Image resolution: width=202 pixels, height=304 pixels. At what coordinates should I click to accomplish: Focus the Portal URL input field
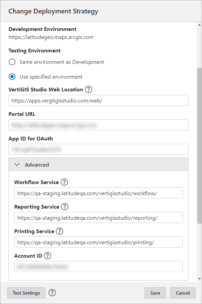click(x=98, y=125)
